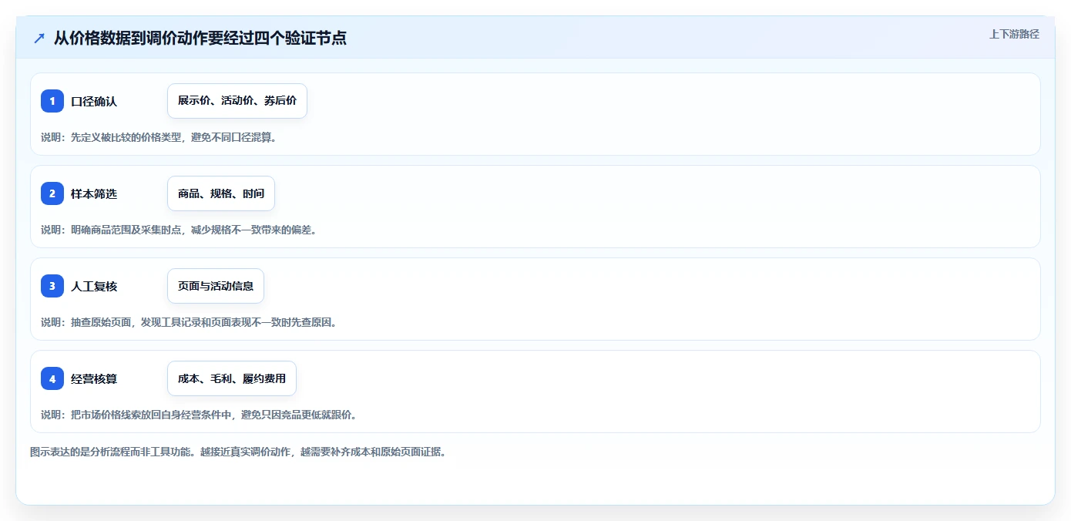1071x521 pixels.
Task: Select the step 1 number badge
Action: pos(52,101)
